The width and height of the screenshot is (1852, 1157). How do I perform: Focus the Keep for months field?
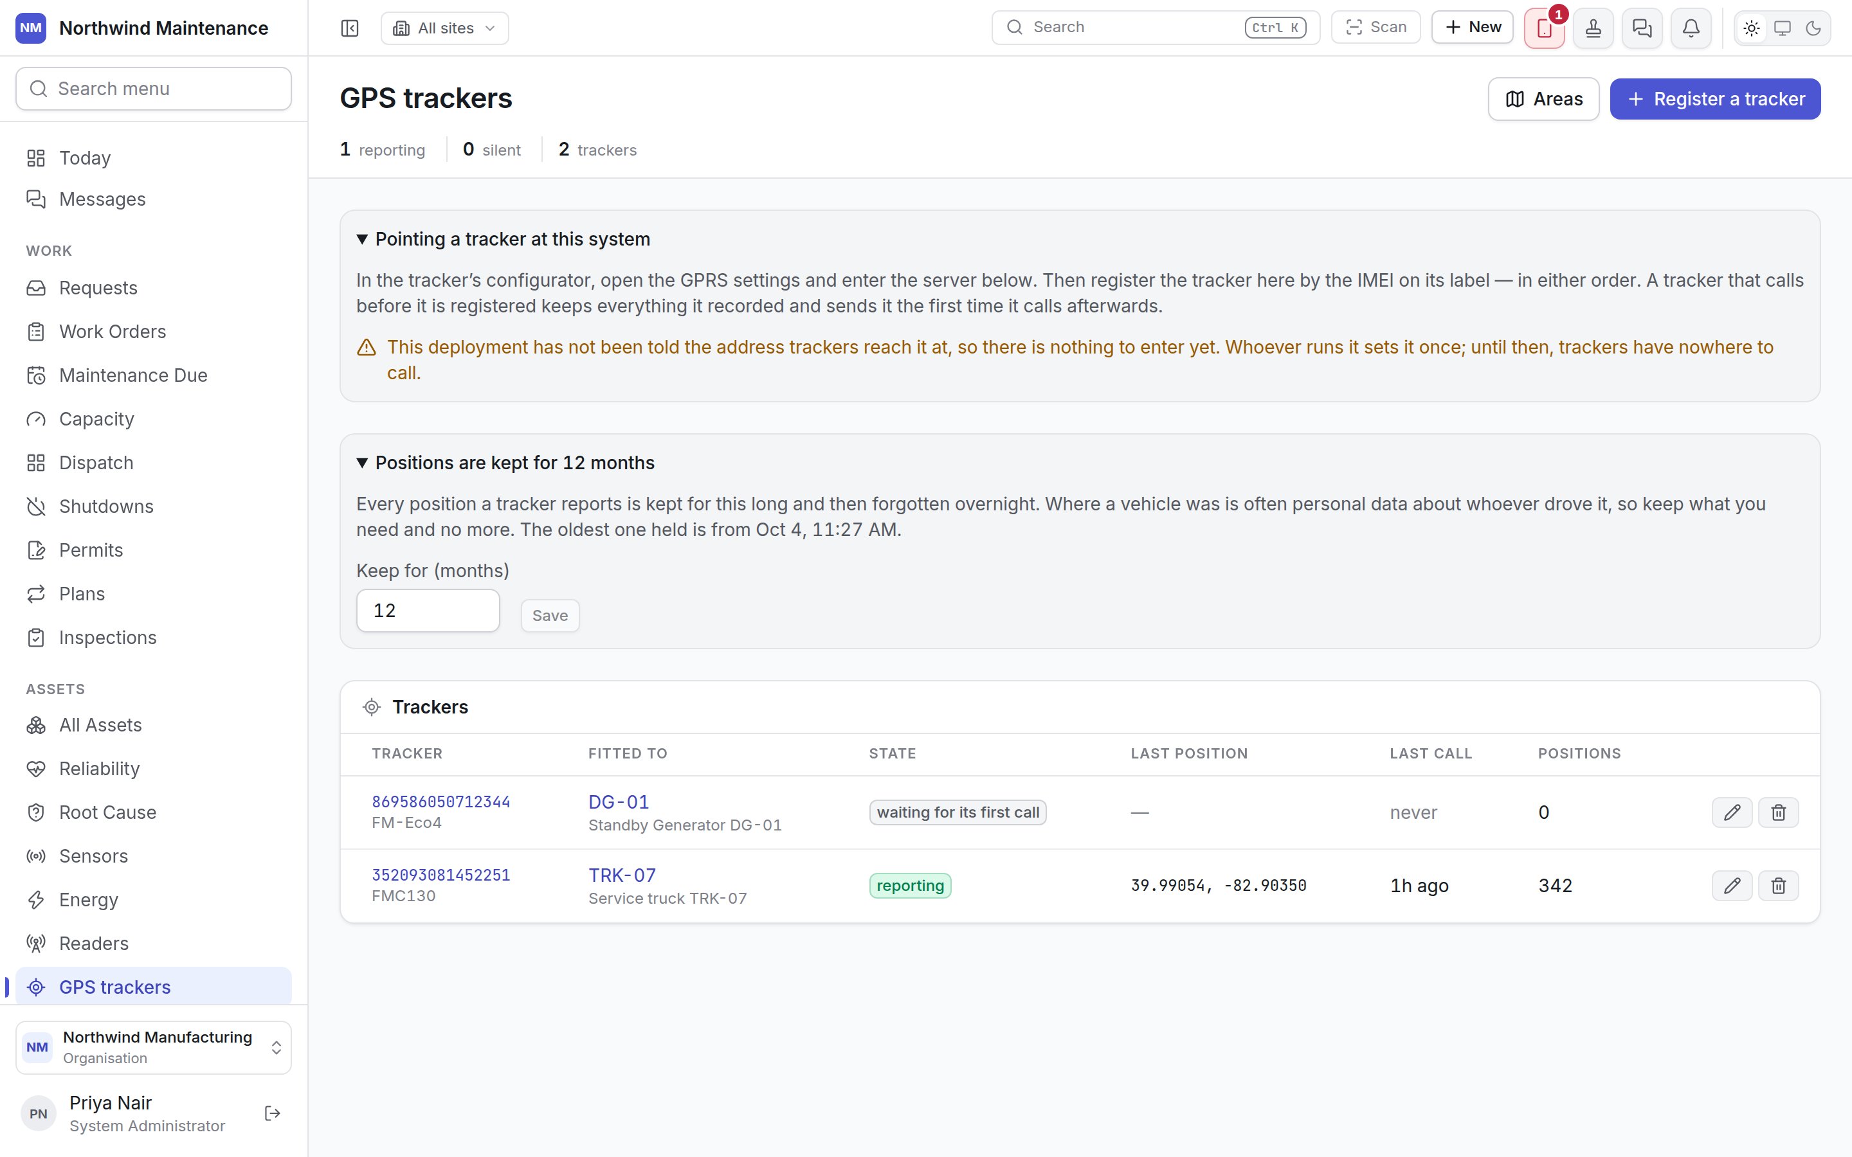428,611
